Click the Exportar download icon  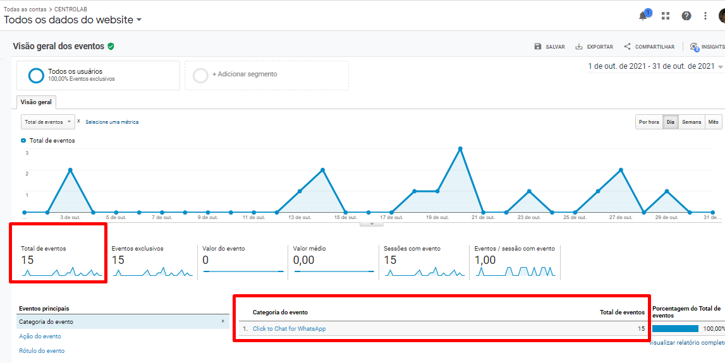(x=579, y=47)
